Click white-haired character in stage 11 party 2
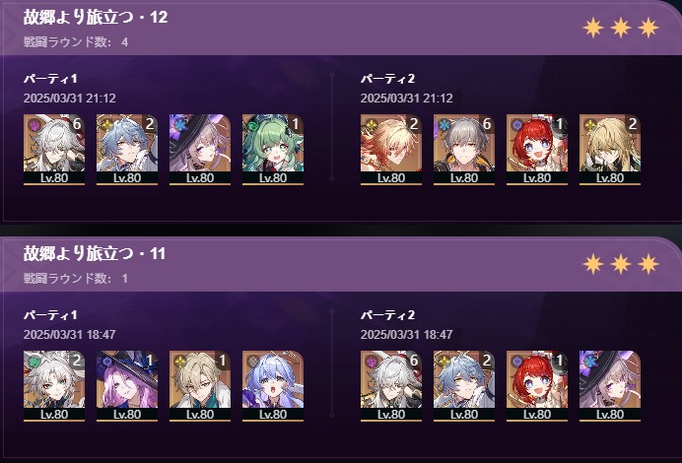 (391, 386)
